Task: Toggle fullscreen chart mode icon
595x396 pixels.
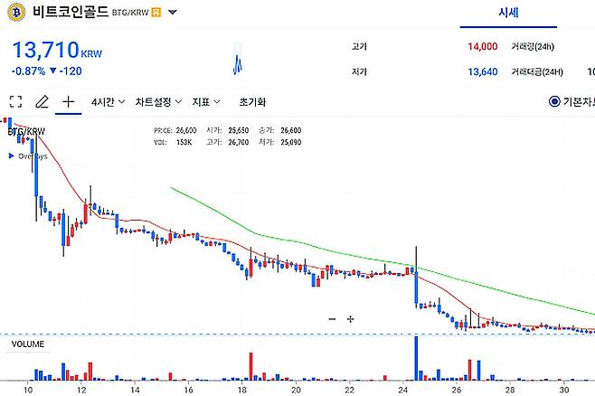Action: [15, 101]
